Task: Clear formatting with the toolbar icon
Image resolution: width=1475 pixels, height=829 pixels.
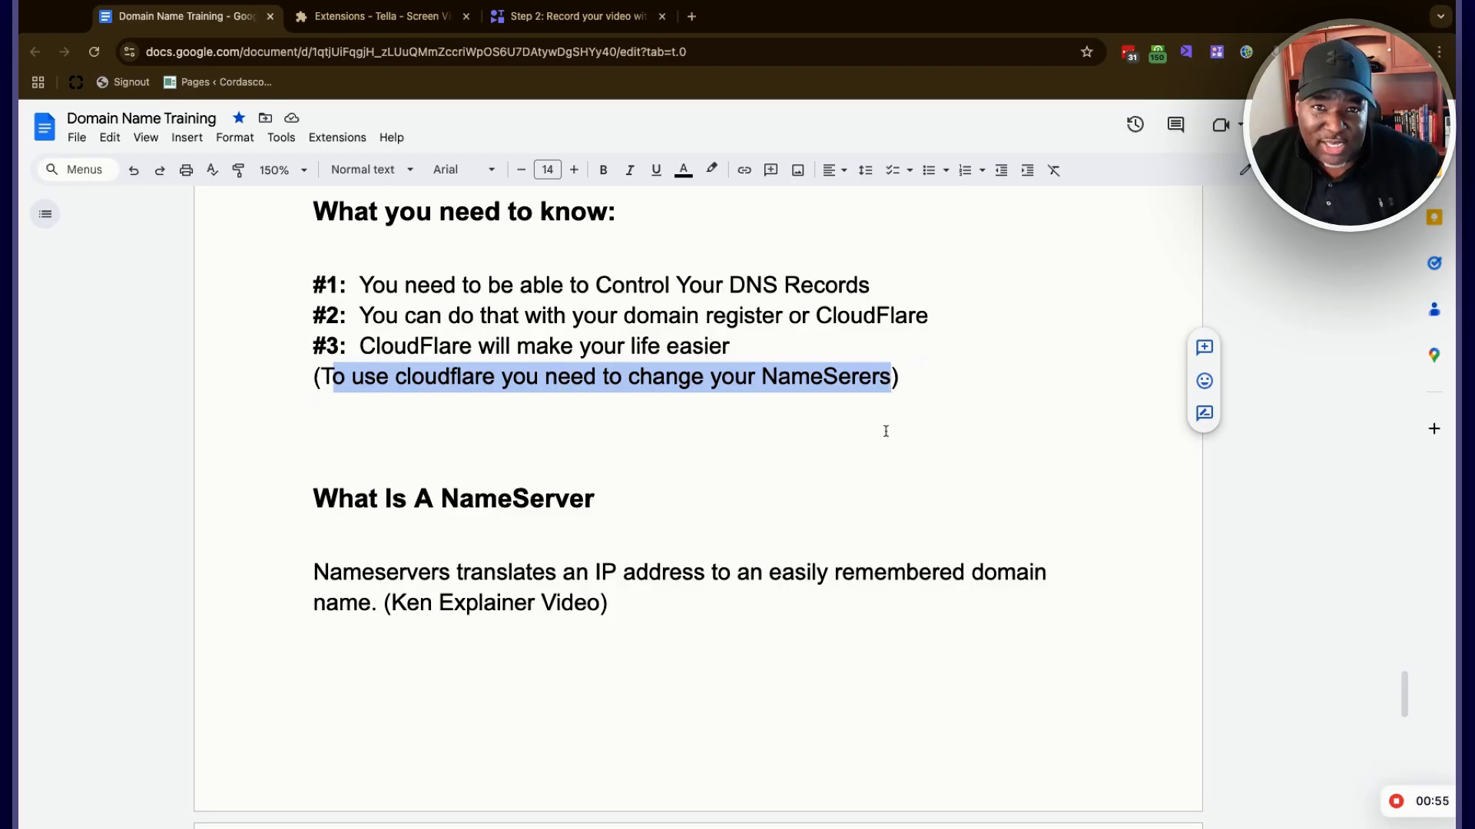Action: tap(1054, 170)
